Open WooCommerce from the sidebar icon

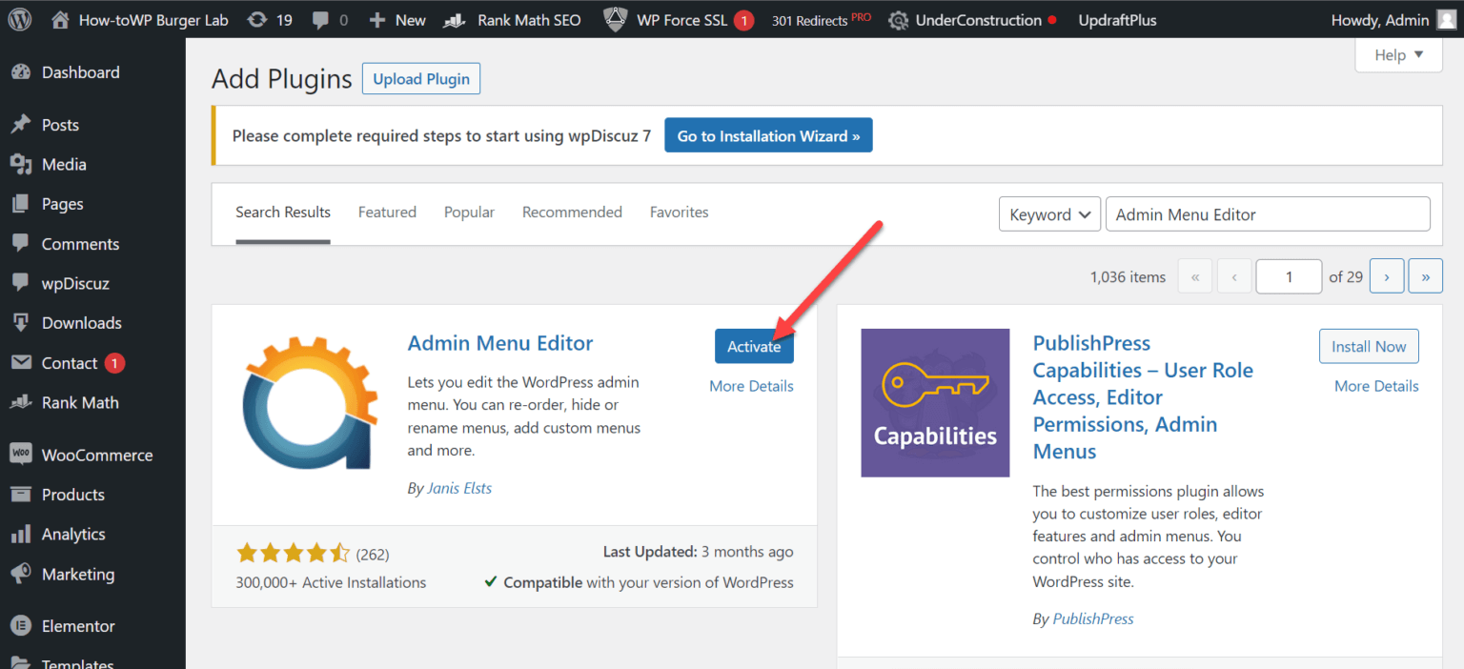pos(21,455)
